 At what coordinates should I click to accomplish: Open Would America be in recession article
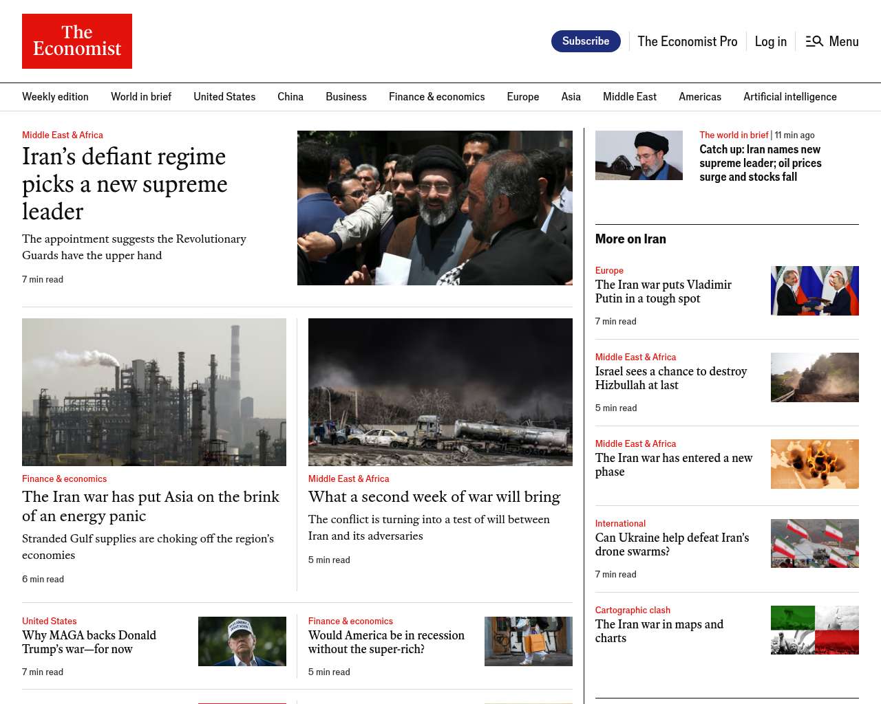pyautogui.click(x=386, y=642)
